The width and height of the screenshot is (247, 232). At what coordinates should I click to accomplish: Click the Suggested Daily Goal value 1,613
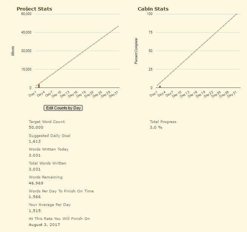pyautogui.click(x=35, y=141)
